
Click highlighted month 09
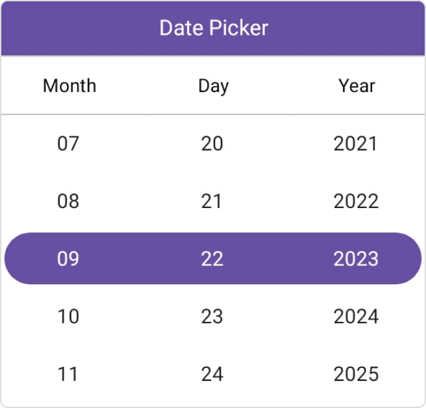[68, 259]
